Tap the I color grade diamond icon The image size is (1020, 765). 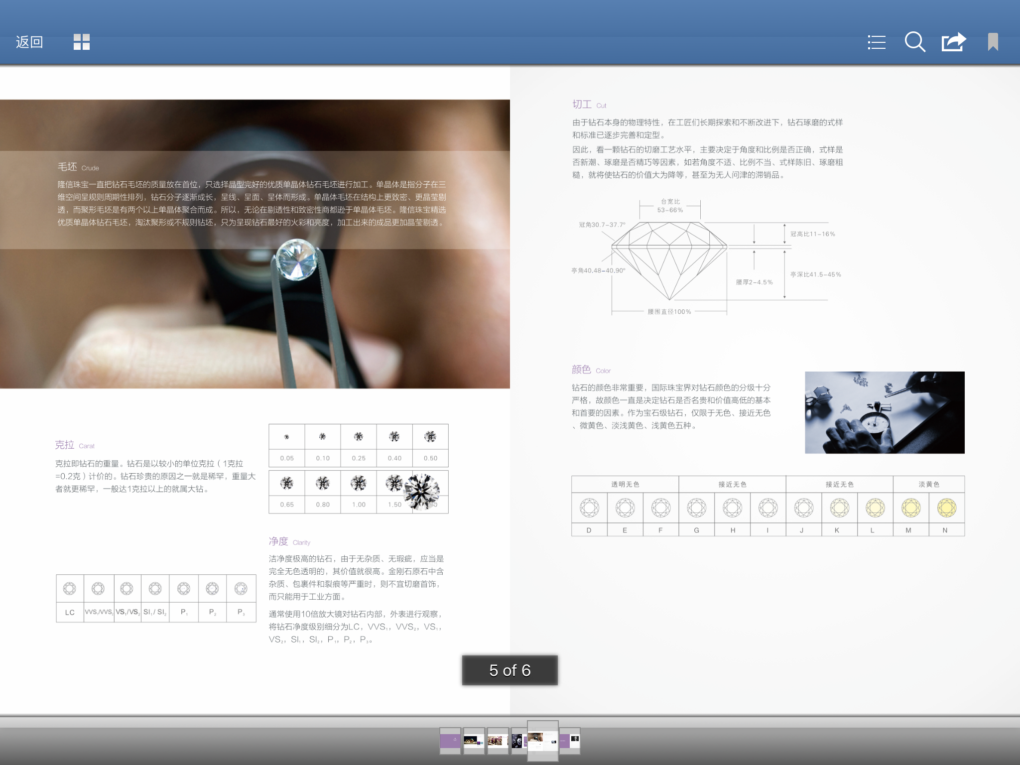768,508
